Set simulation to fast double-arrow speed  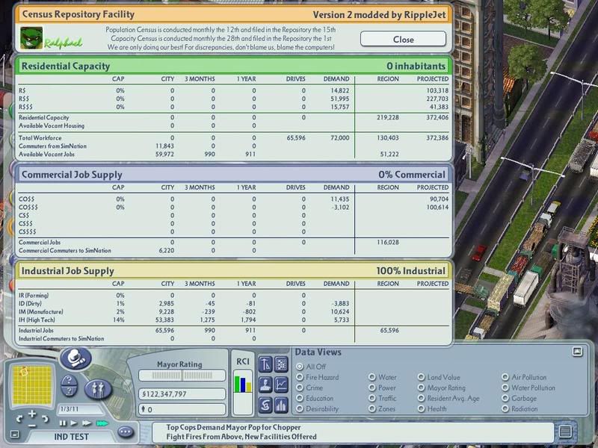pyautogui.click(x=87, y=423)
